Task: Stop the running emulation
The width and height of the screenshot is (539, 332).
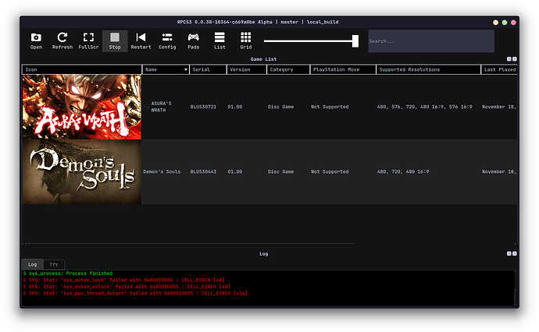Action: click(x=115, y=41)
